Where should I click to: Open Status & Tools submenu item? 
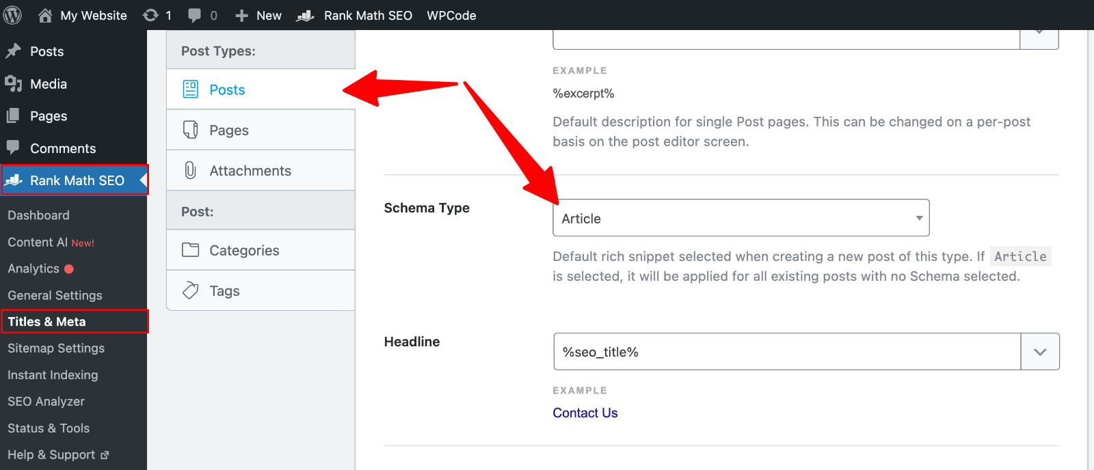pyautogui.click(x=49, y=428)
